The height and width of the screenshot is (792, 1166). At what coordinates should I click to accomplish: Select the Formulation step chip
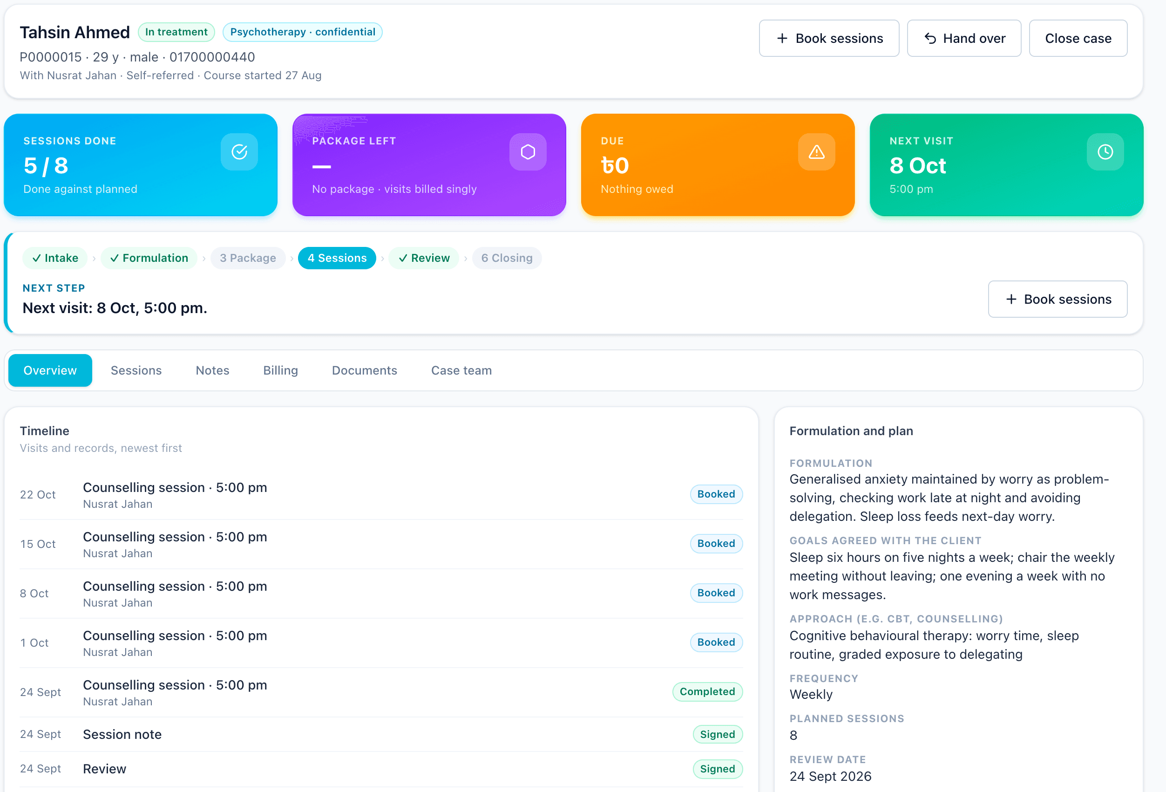tap(149, 258)
